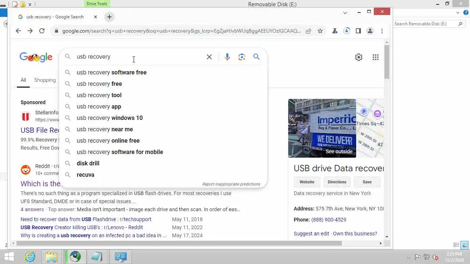Open Google quick settings gear

(359, 57)
